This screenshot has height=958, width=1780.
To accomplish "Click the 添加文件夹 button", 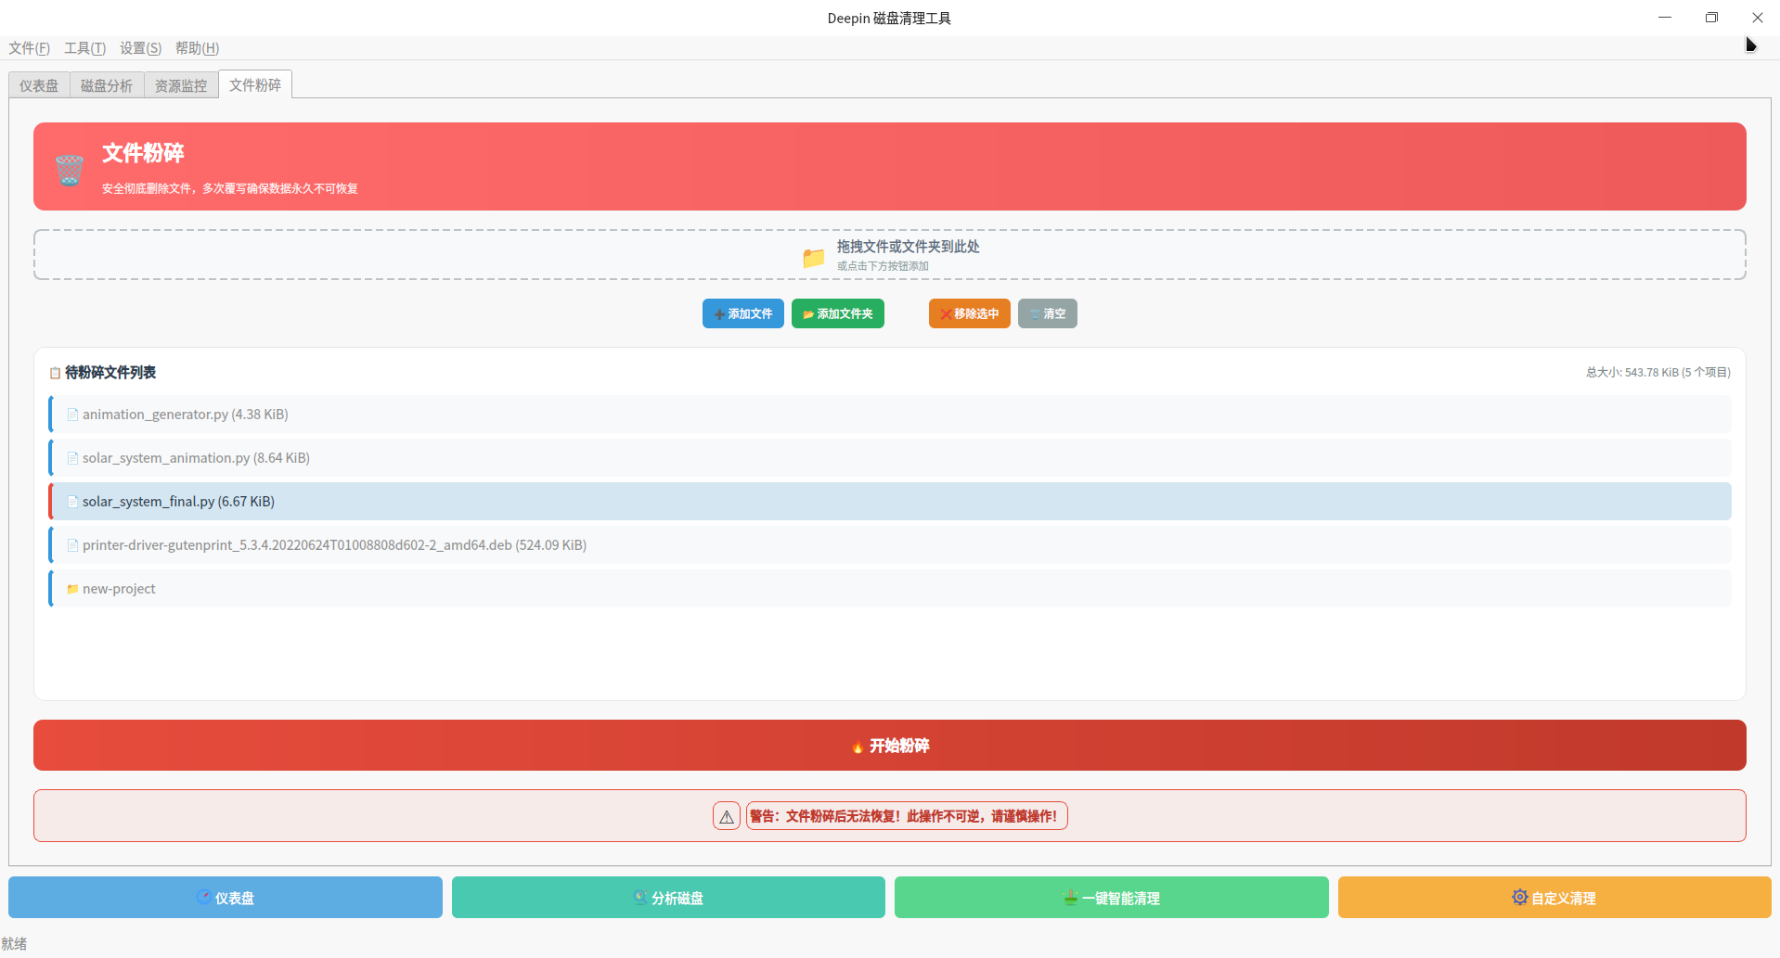I will (838, 313).
